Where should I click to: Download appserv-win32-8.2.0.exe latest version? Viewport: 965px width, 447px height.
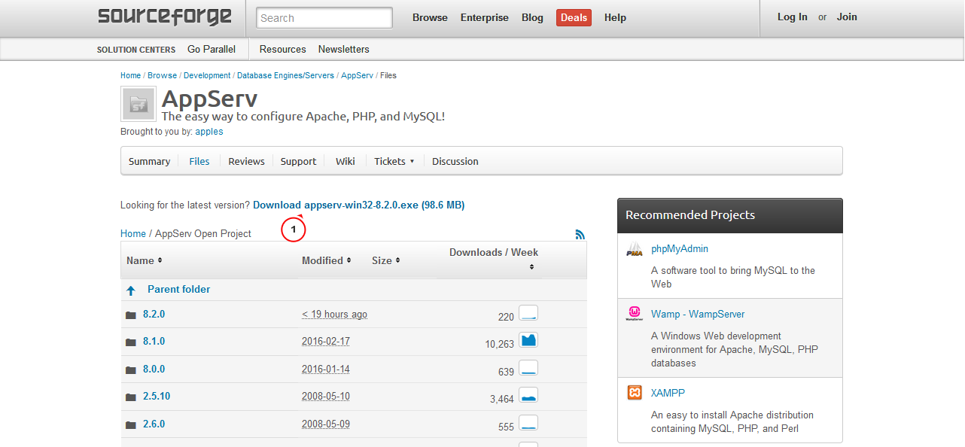358,205
